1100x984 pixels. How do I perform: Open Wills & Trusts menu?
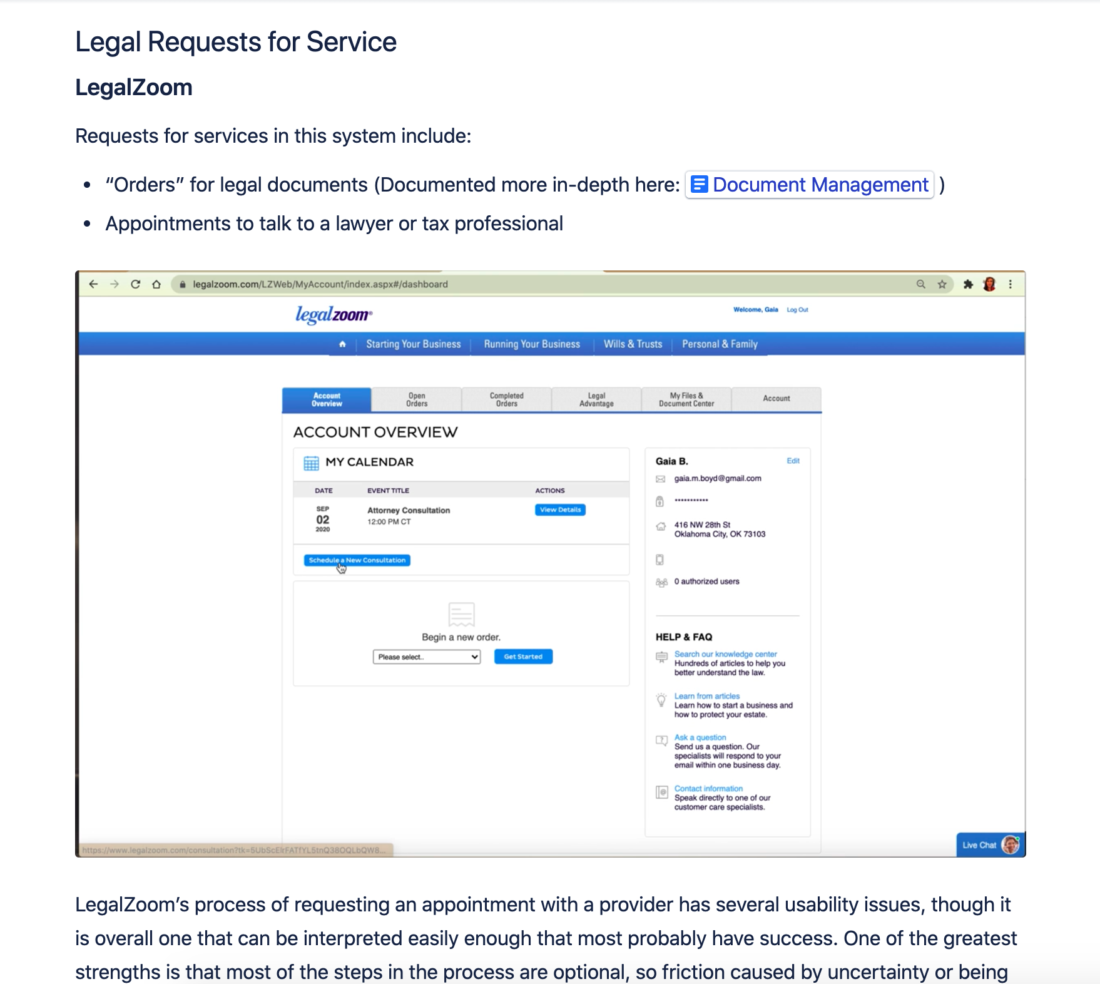point(633,344)
